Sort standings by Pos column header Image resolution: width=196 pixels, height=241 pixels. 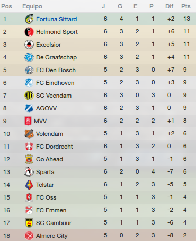click(6, 6)
